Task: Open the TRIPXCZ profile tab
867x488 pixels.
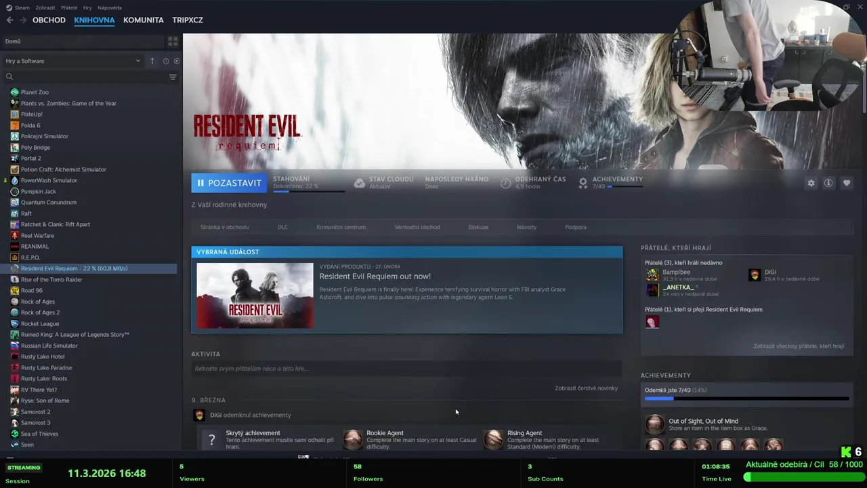Action: (188, 20)
